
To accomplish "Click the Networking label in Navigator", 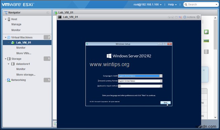I will tap(18, 80).
